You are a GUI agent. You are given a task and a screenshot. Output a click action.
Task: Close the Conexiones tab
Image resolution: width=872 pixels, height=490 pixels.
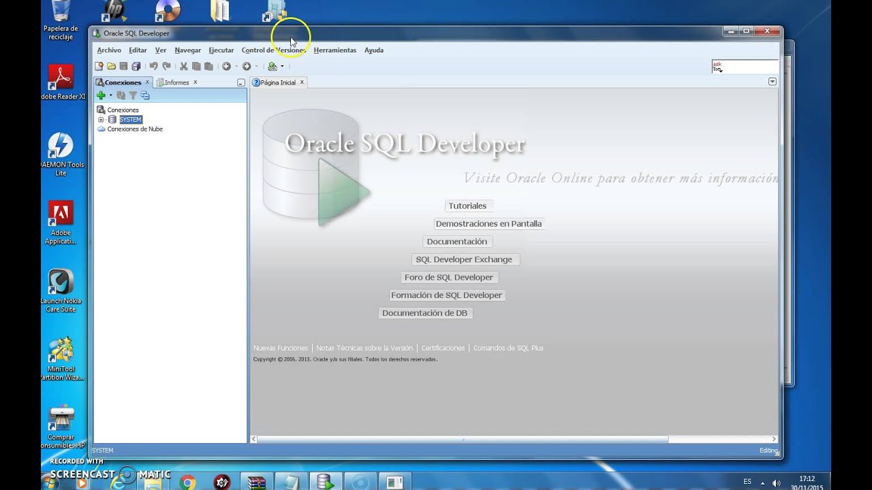147,82
